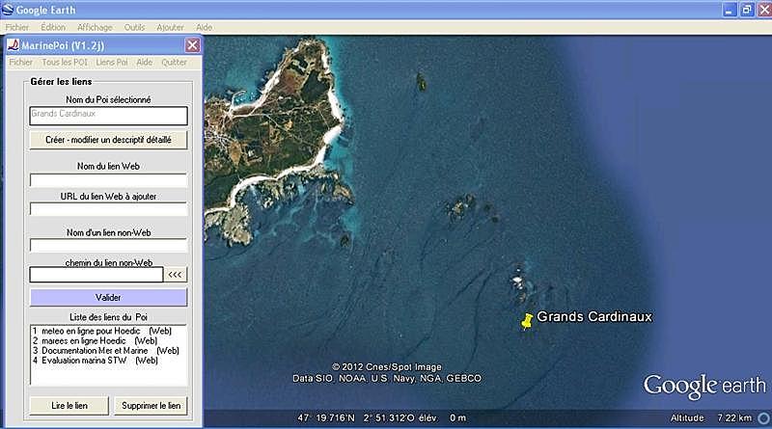
Task: Minimize the Google Earth window
Action: (730, 10)
